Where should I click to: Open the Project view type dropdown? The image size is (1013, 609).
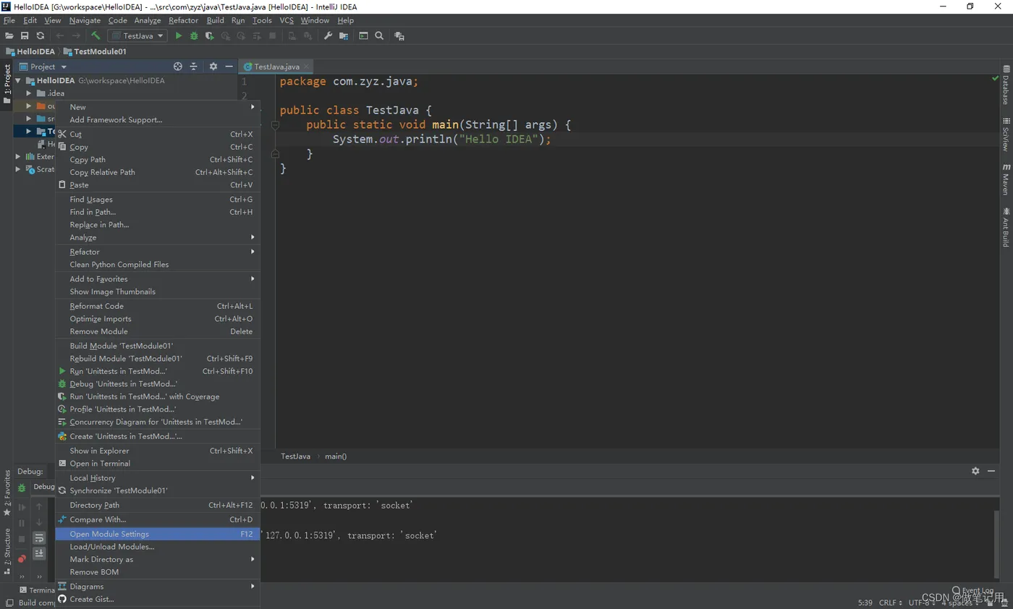43,67
